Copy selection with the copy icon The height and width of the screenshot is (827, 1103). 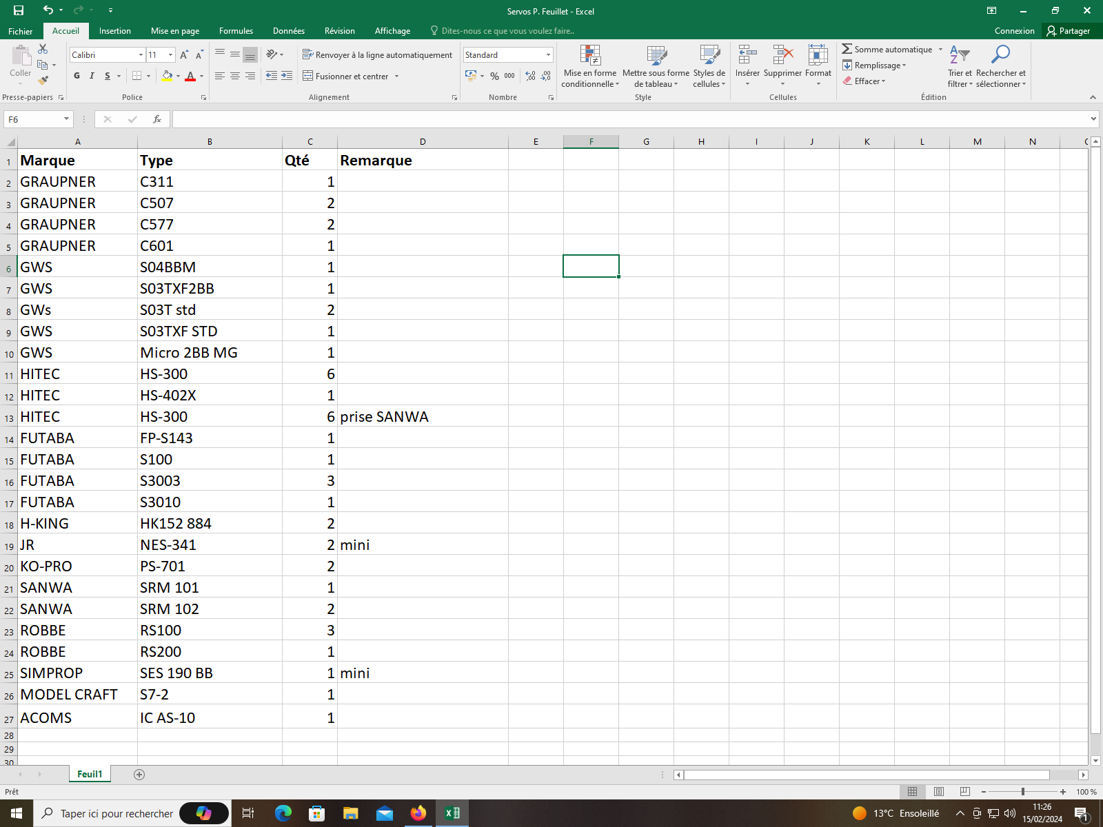click(43, 65)
